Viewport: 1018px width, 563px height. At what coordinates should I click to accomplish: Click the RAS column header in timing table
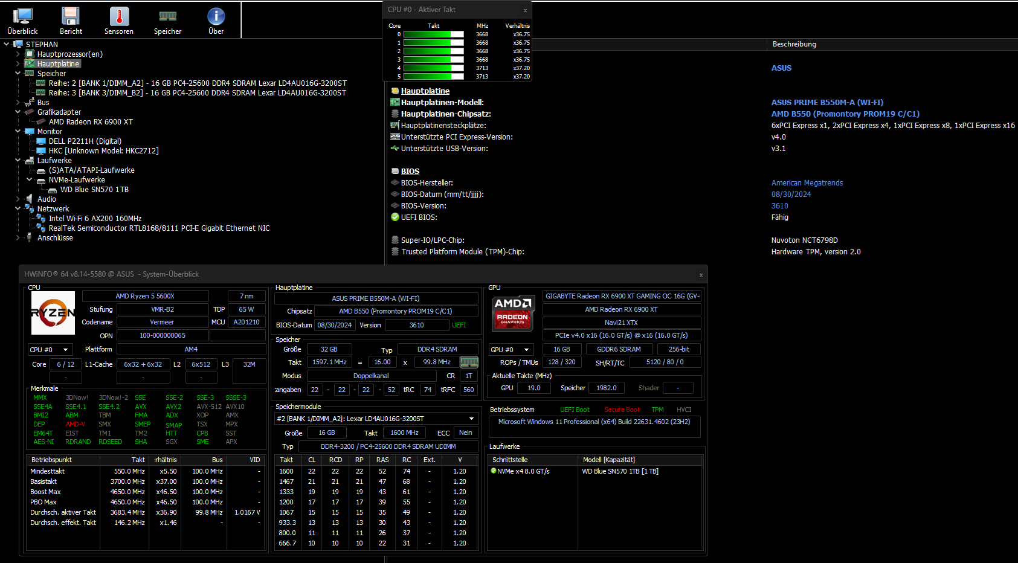pyautogui.click(x=382, y=460)
